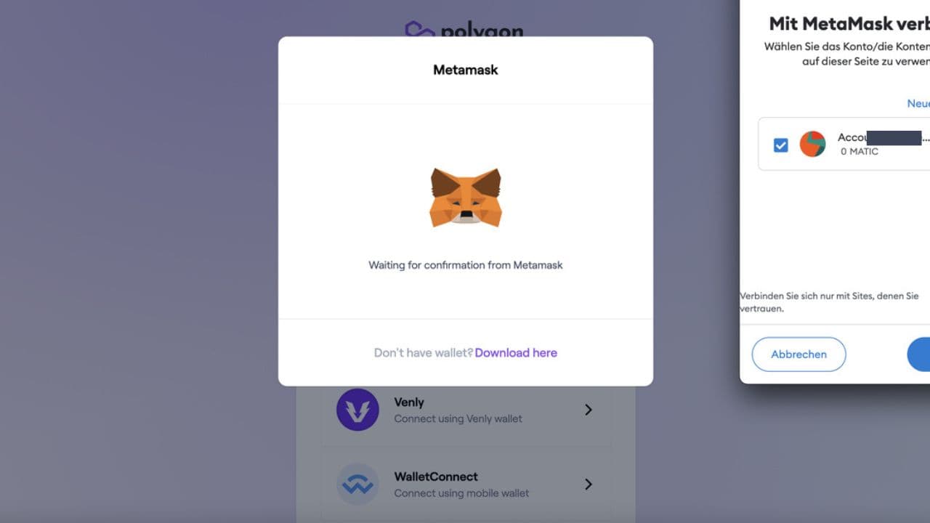Click the Polygon logo at top
This screenshot has height=523, width=930.
(465, 29)
